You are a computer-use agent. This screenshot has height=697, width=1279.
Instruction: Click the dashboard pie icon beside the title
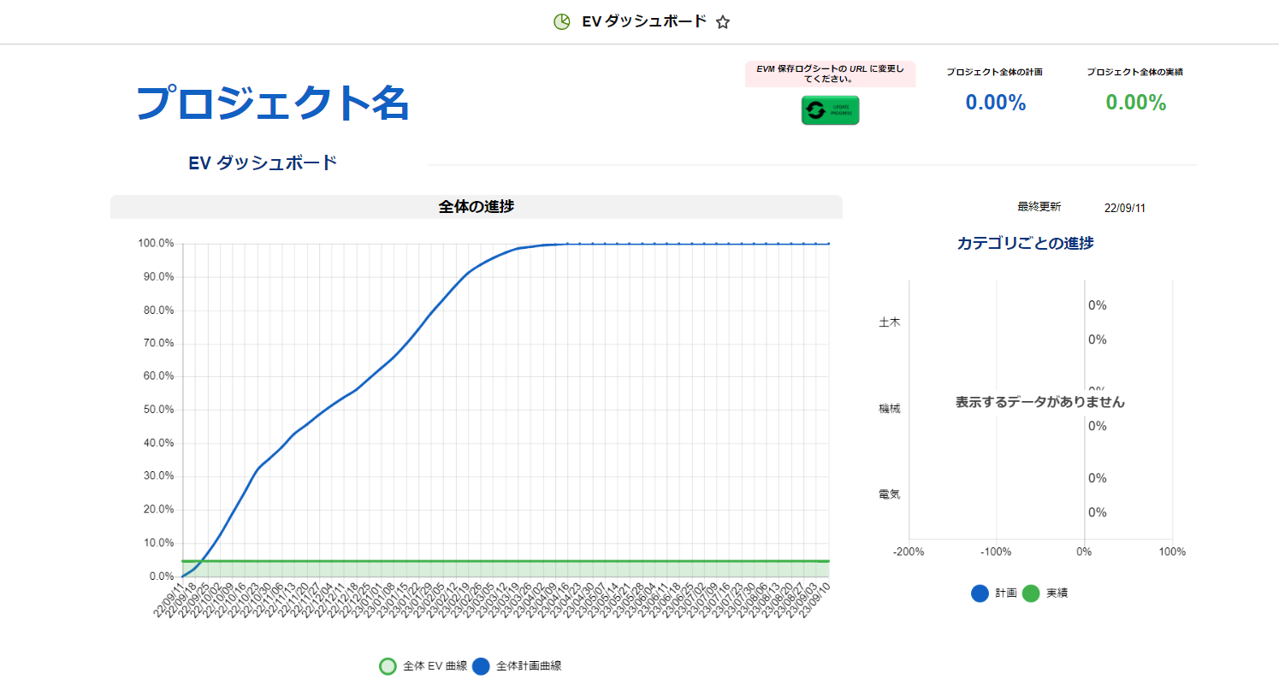tap(562, 21)
